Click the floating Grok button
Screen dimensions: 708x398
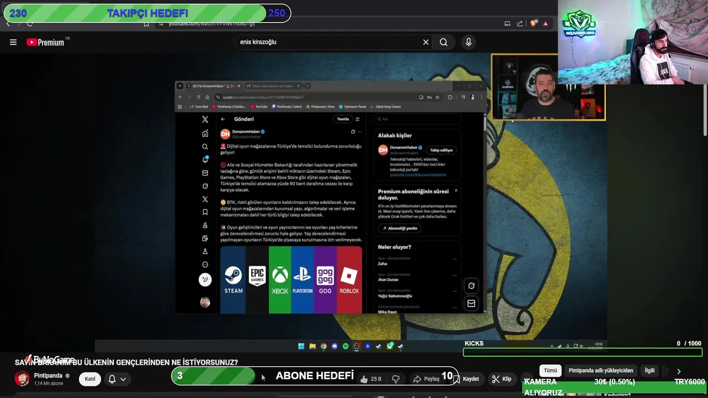point(471,286)
